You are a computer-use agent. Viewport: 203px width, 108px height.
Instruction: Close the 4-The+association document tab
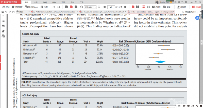pyautogui.click(x=174, y=12)
